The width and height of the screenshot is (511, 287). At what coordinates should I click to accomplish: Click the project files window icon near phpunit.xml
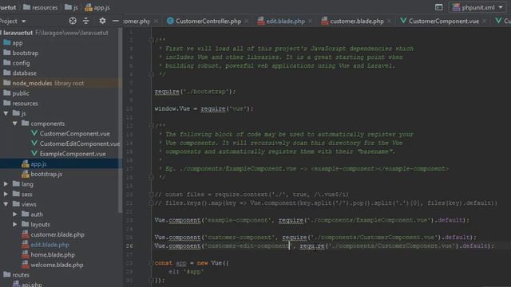tap(438, 7)
